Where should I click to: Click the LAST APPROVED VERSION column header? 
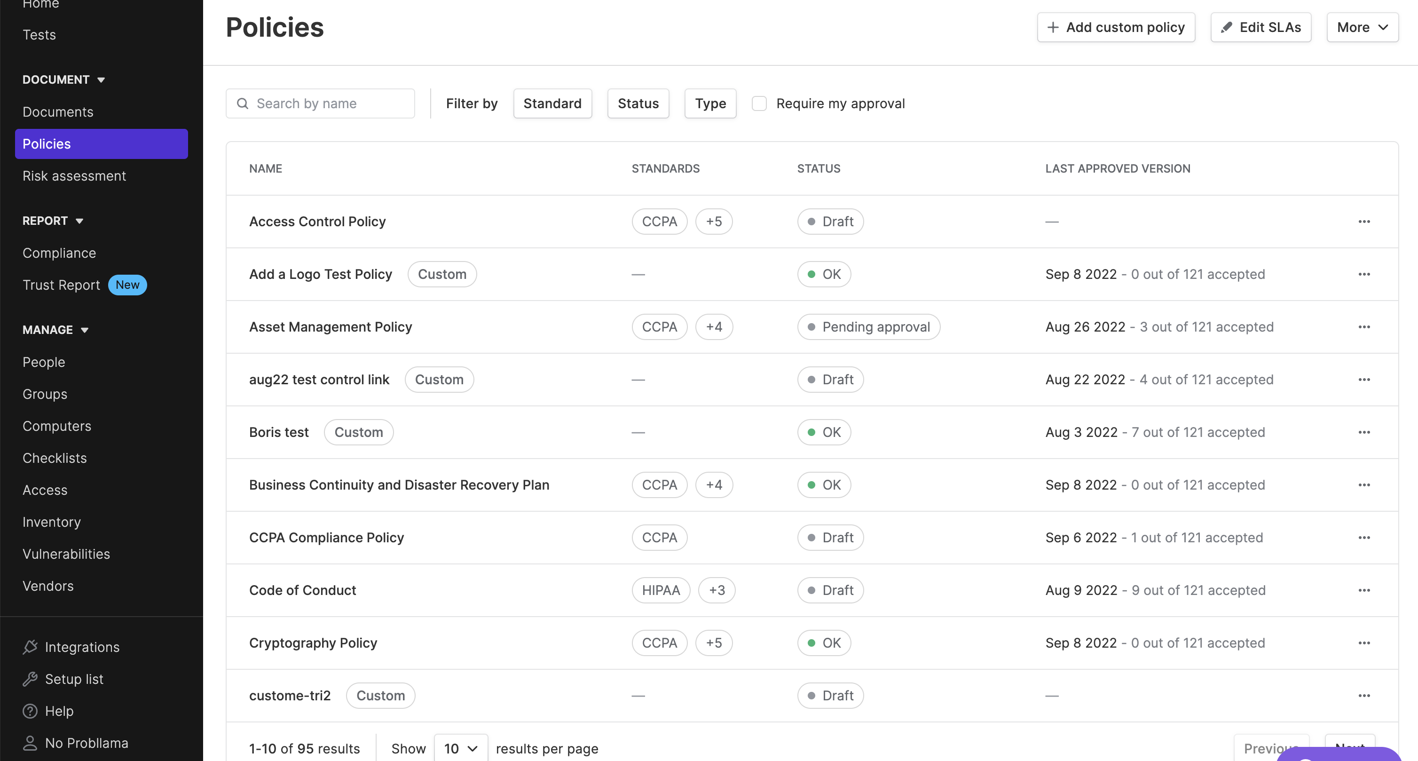tap(1118, 168)
